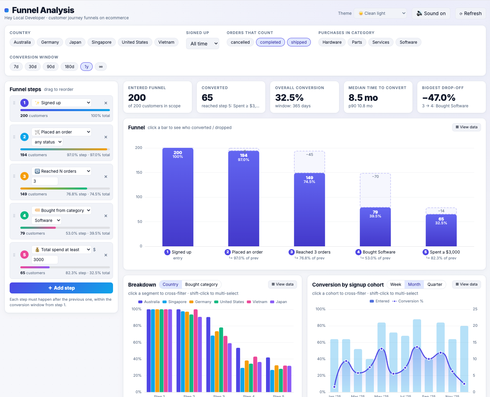Switch cohort chart to Week
Screen dimensions: 490x397
(x=396, y=285)
